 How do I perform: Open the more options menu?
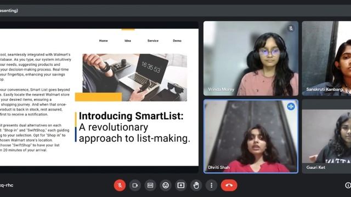pyautogui.click(x=211, y=185)
